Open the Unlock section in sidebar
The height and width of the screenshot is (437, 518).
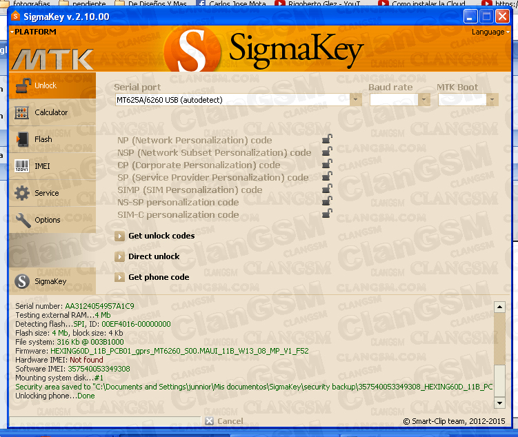tap(52, 85)
